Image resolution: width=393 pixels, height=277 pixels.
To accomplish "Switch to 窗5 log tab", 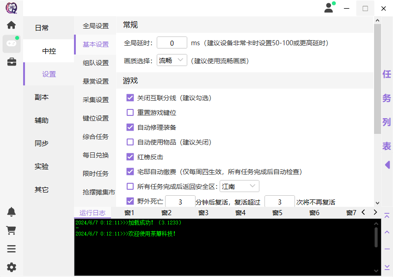I will tap(277, 213).
